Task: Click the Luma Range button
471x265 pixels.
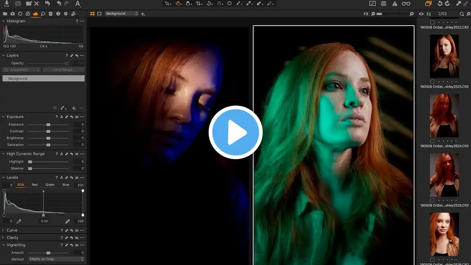Action: click(x=64, y=70)
